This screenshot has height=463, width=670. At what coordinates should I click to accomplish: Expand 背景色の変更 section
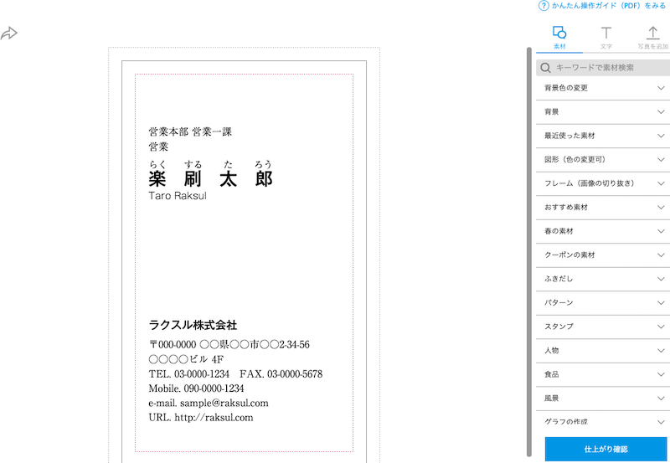tap(603, 88)
